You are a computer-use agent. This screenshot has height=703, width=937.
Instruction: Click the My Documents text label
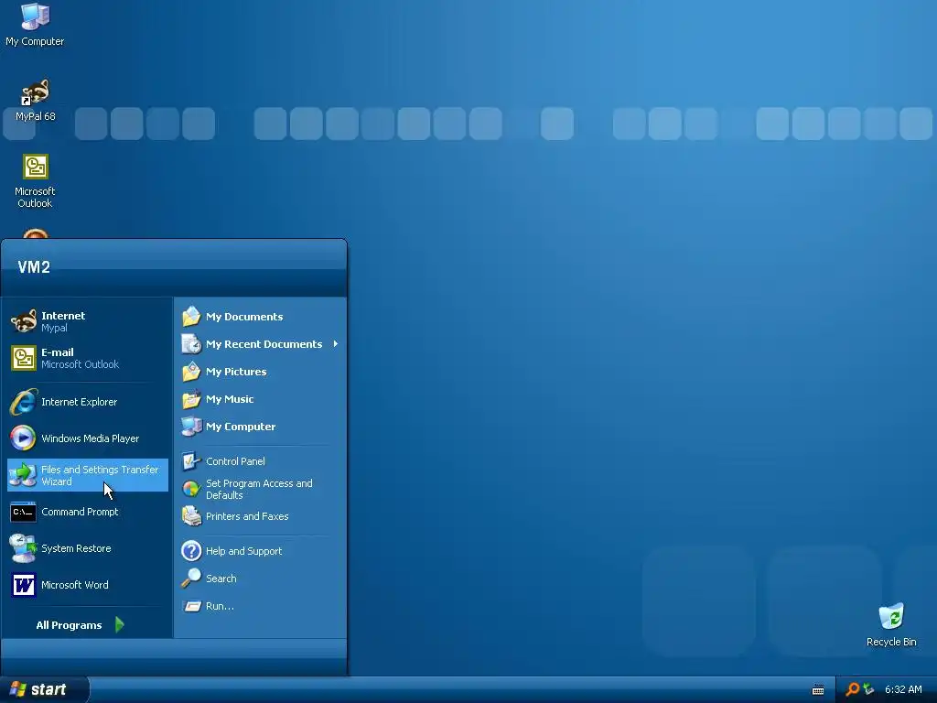(244, 316)
